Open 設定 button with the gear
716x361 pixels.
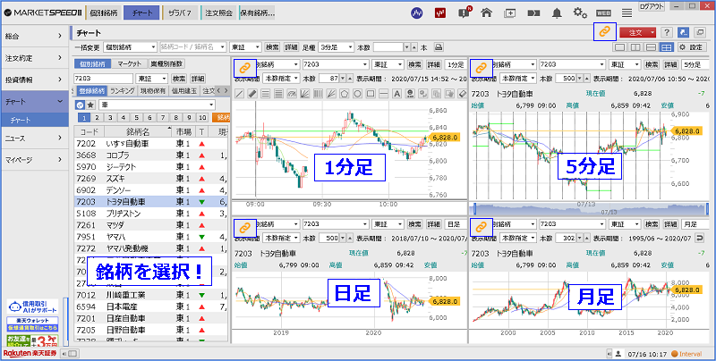[x=692, y=47]
